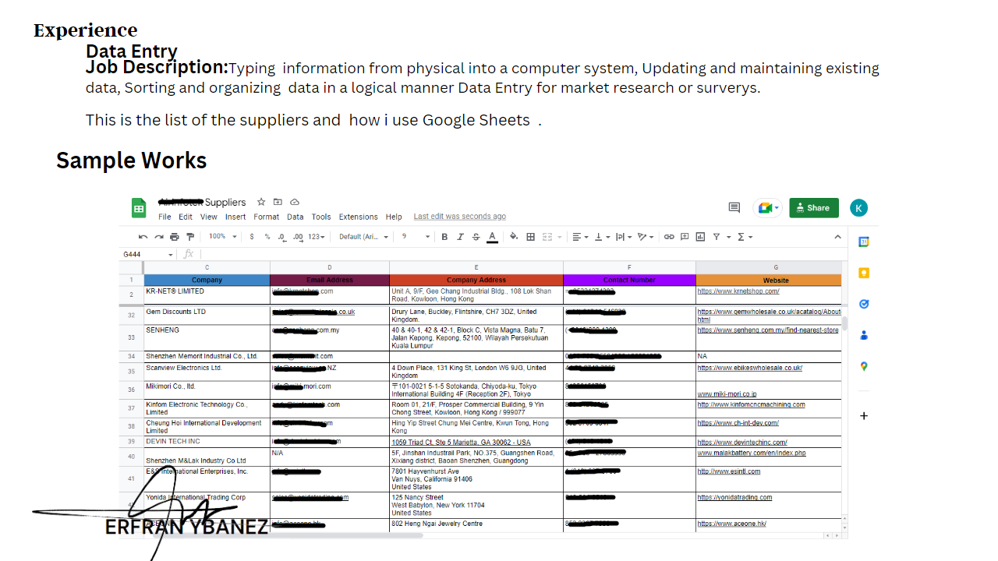Image resolution: width=998 pixels, height=561 pixels.
Task: Click the Name box showing G444
Action: (148, 254)
